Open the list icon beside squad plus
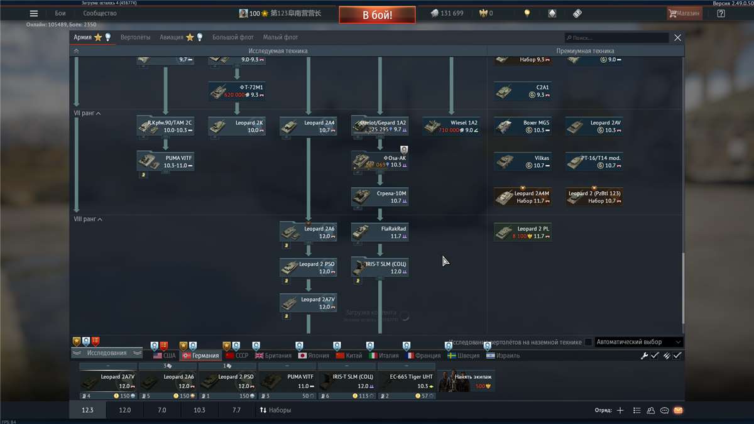This screenshot has width=754, height=424. 637,410
